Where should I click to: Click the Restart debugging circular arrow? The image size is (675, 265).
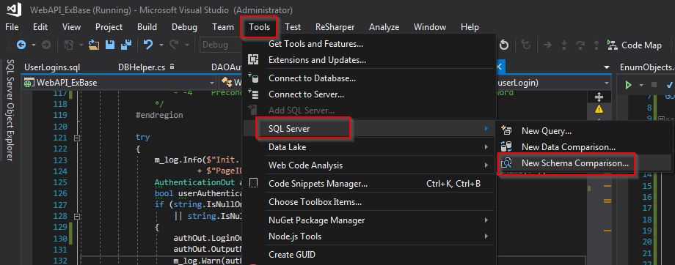[504, 45]
